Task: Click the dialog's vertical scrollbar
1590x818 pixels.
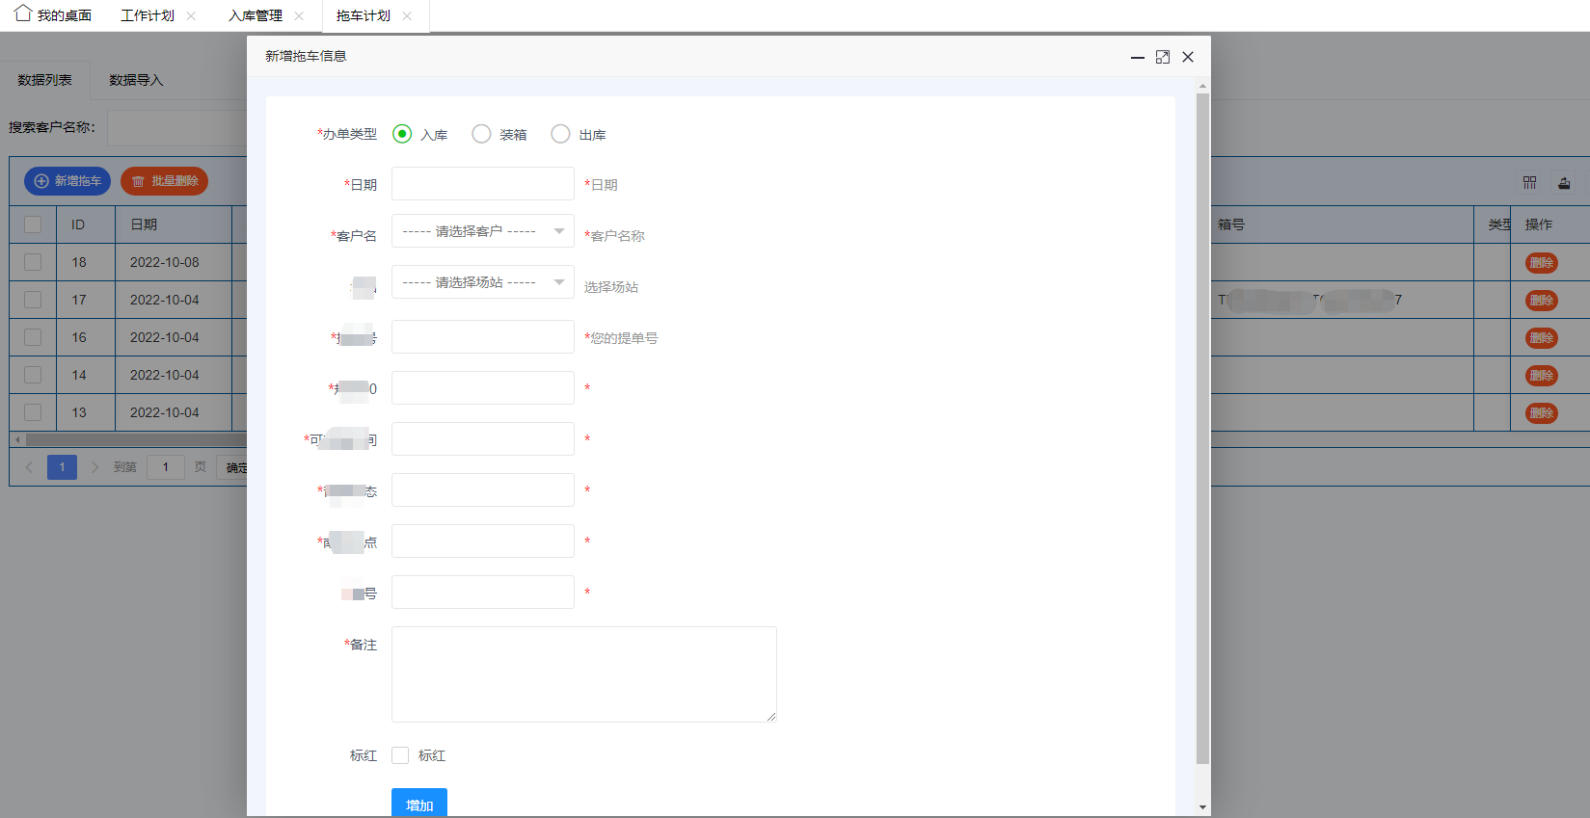Action: point(1202,424)
